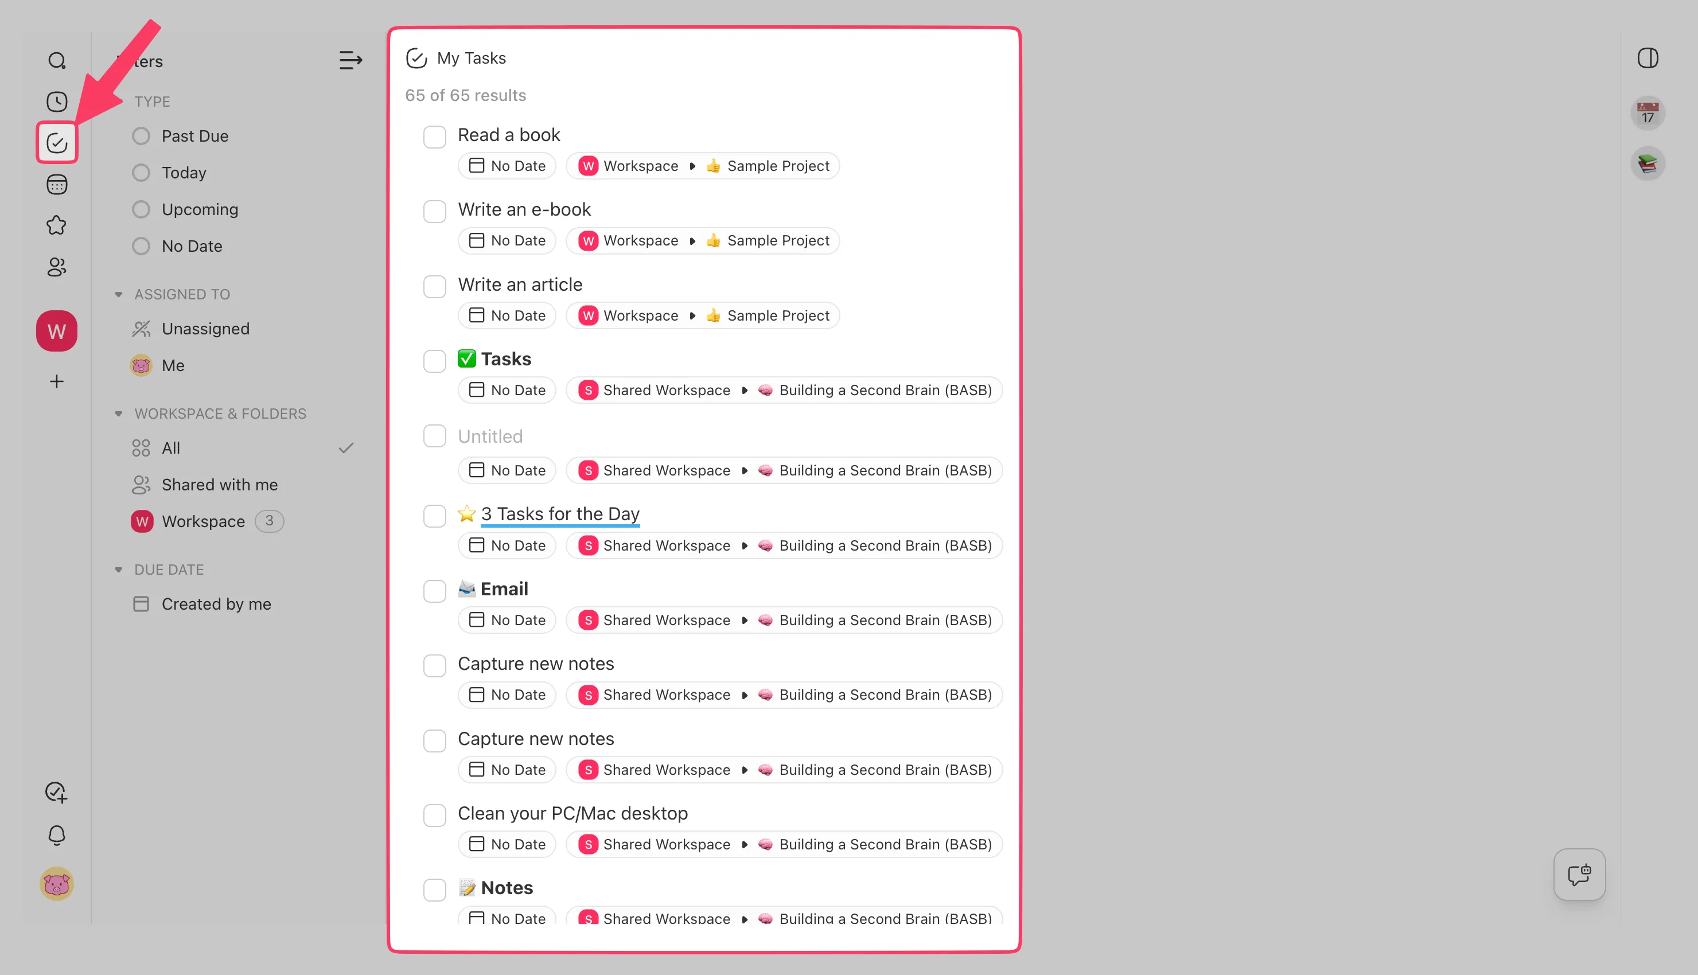Open the 3 Tasks for the Day link
This screenshot has width=1698, height=975.
[x=560, y=514]
